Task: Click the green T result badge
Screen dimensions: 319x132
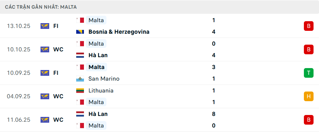Action: [x=308, y=73]
